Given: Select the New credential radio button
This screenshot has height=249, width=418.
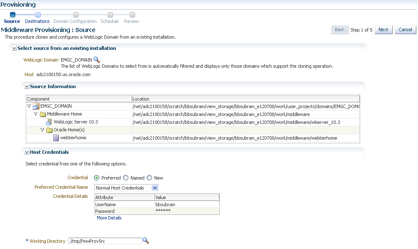Looking at the screenshot, I should [149, 178].
